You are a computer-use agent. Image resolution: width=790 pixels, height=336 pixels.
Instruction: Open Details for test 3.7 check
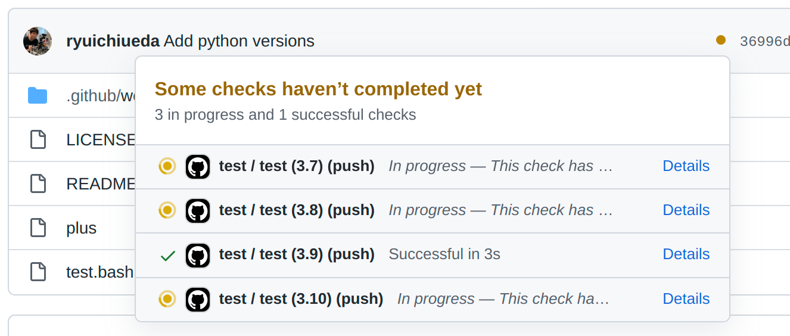[x=686, y=166]
